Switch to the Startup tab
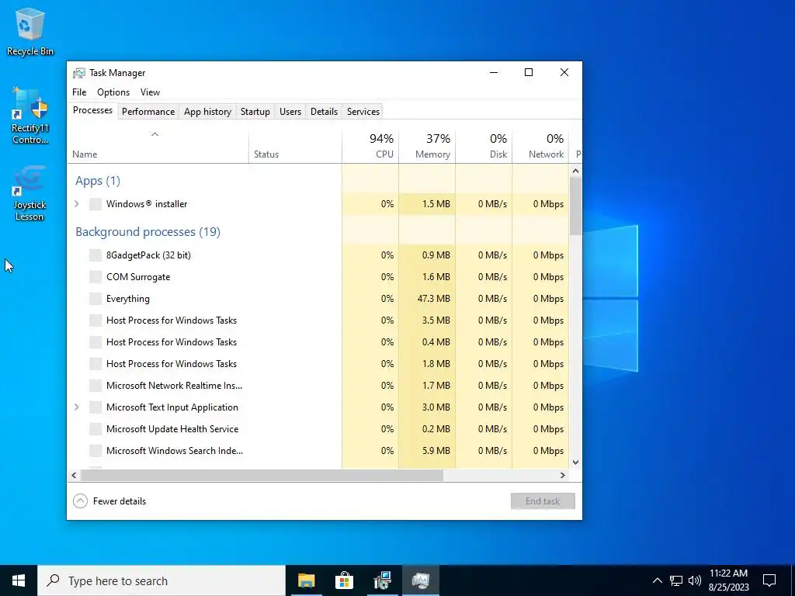Viewport: 795px width, 596px height. coord(255,112)
